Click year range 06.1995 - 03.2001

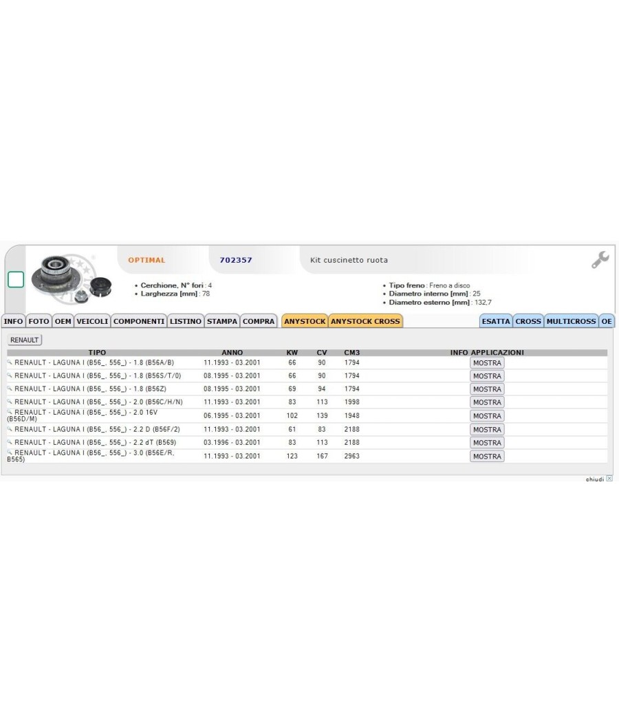pos(232,416)
